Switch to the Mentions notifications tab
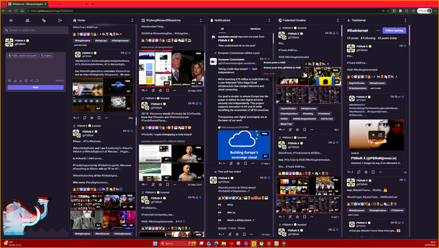439x248 pixels. click(x=255, y=28)
